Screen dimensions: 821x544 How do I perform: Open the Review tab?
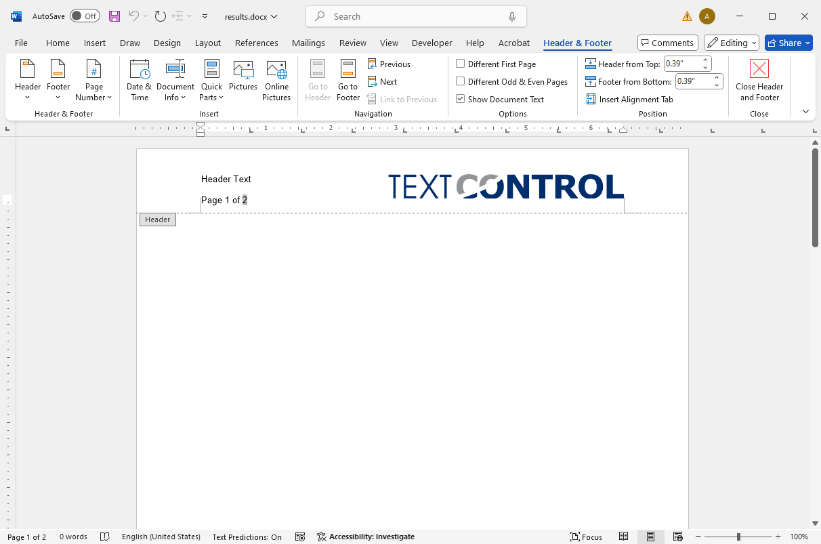pos(353,43)
